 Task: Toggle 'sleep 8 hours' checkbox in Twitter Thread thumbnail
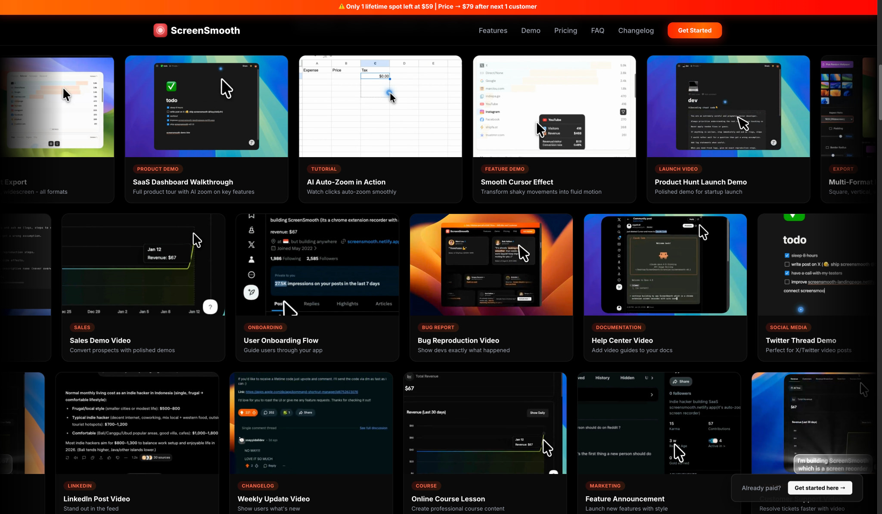coord(787,255)
